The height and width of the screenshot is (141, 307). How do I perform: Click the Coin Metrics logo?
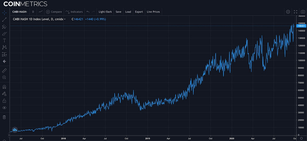click(25, 4)
